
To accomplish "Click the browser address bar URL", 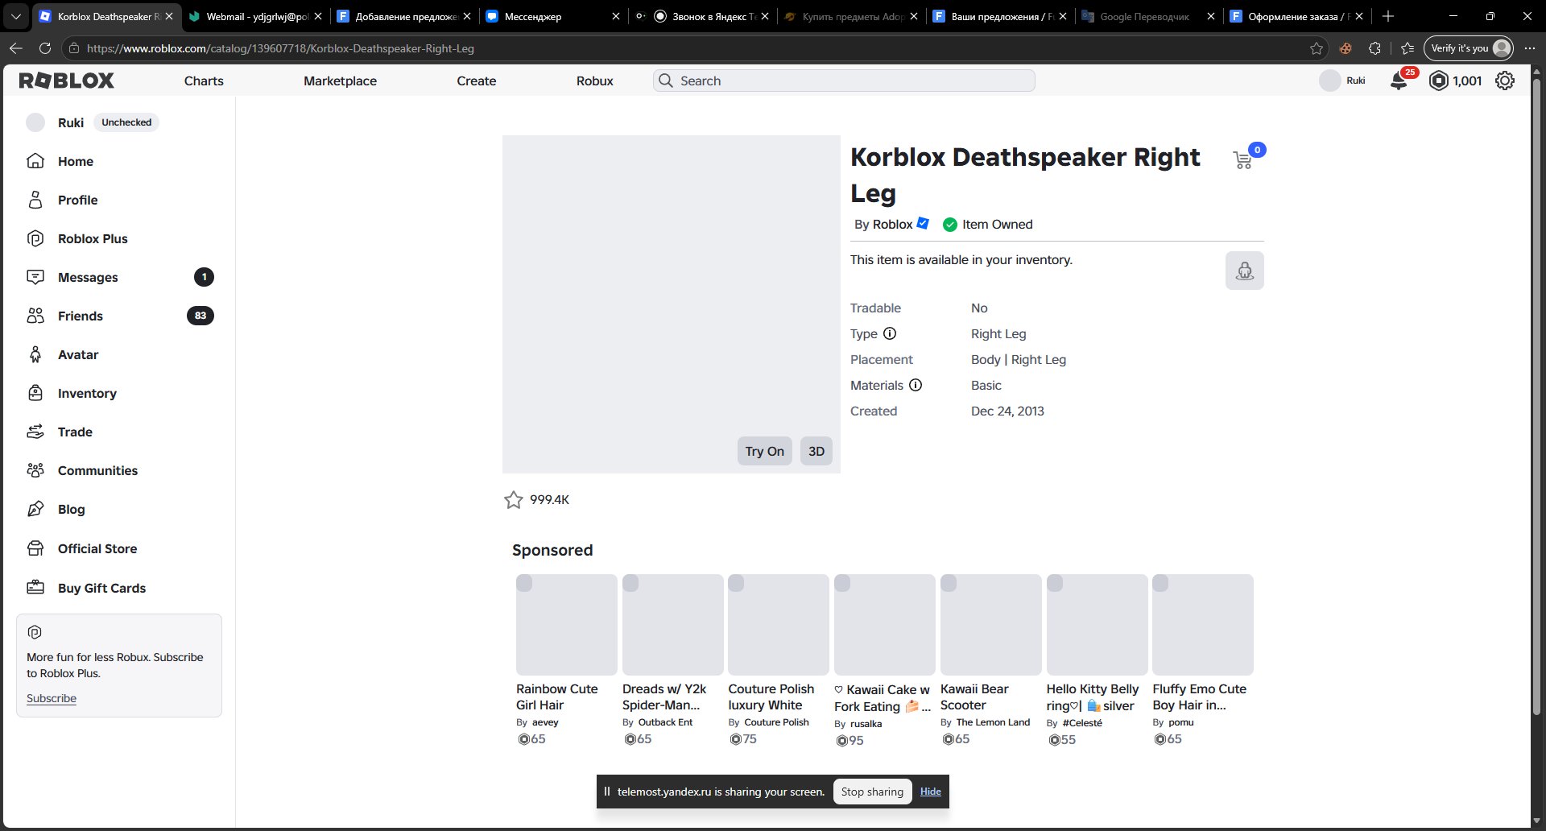I will [x=280, y=48].
